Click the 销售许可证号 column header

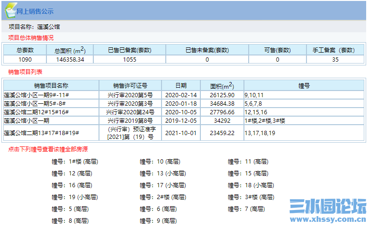(x=130, y=86)
